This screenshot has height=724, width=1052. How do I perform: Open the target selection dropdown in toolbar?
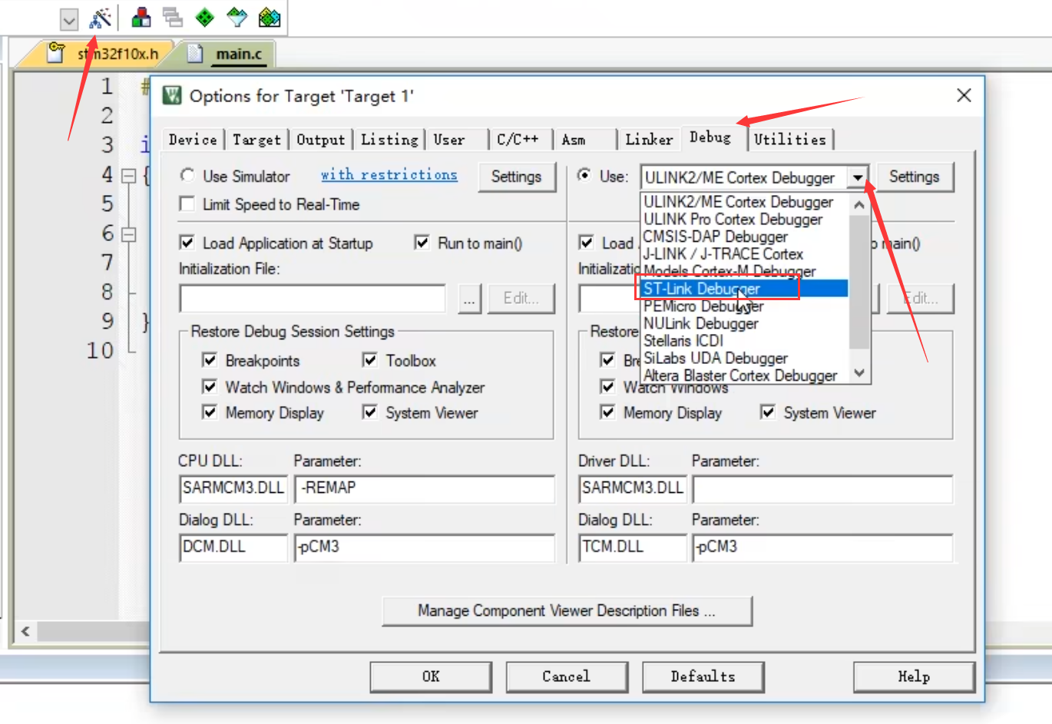69,19
